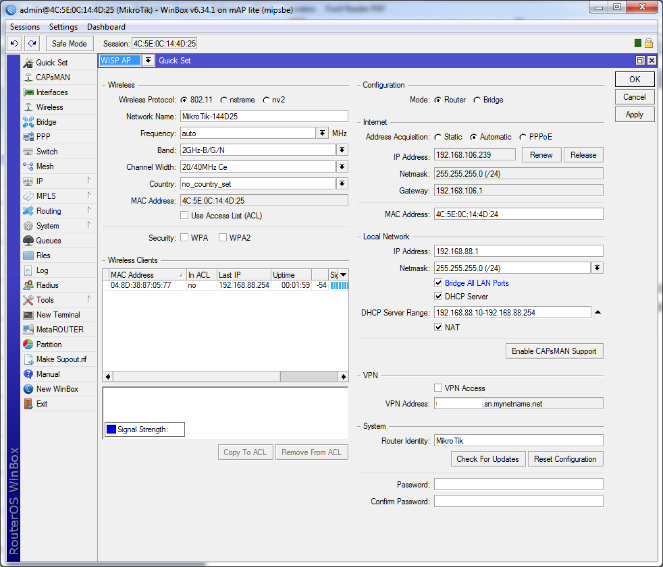The width and height of the screenshot is (663, 567).
Task: Select the PPPoE address acquisition option
Action: click(523, 137)
